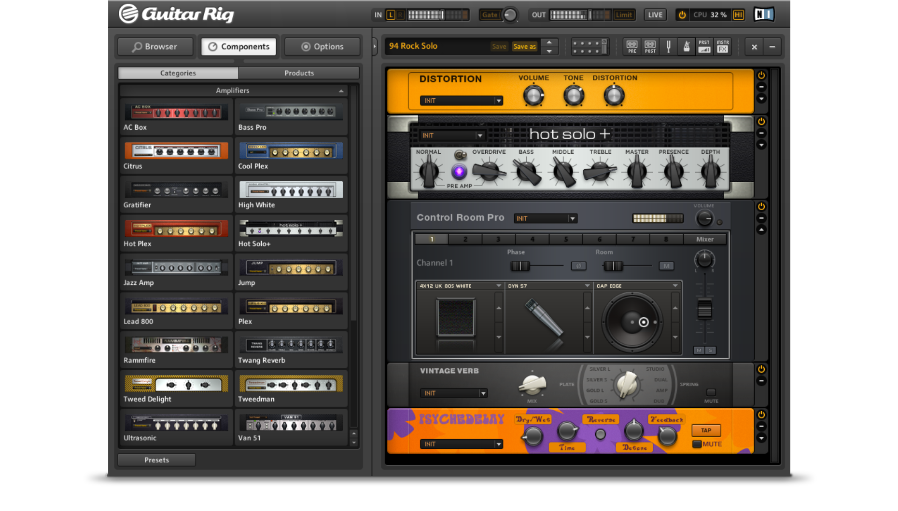
Task: Open the Metronome tool
Action: tap(686, 47)
